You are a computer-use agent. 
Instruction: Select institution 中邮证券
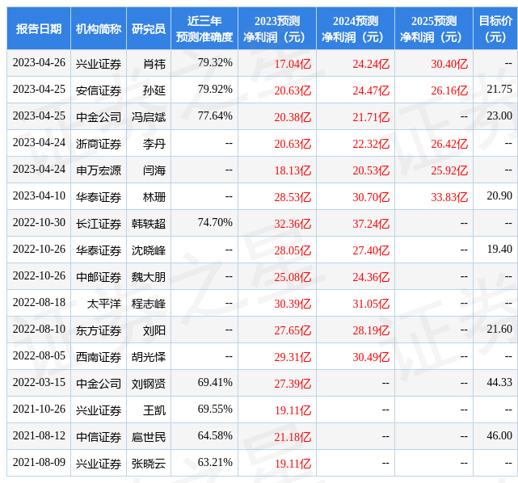99,277
